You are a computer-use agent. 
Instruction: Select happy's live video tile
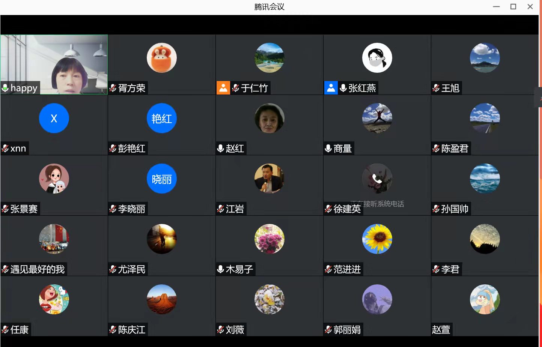click(54, 60)
